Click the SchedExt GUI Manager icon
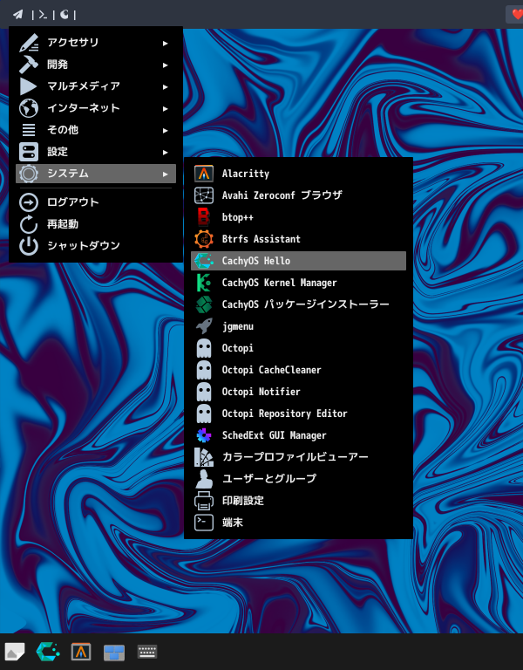The height and width of the screenshot is (670, 523). coord(204,435)
